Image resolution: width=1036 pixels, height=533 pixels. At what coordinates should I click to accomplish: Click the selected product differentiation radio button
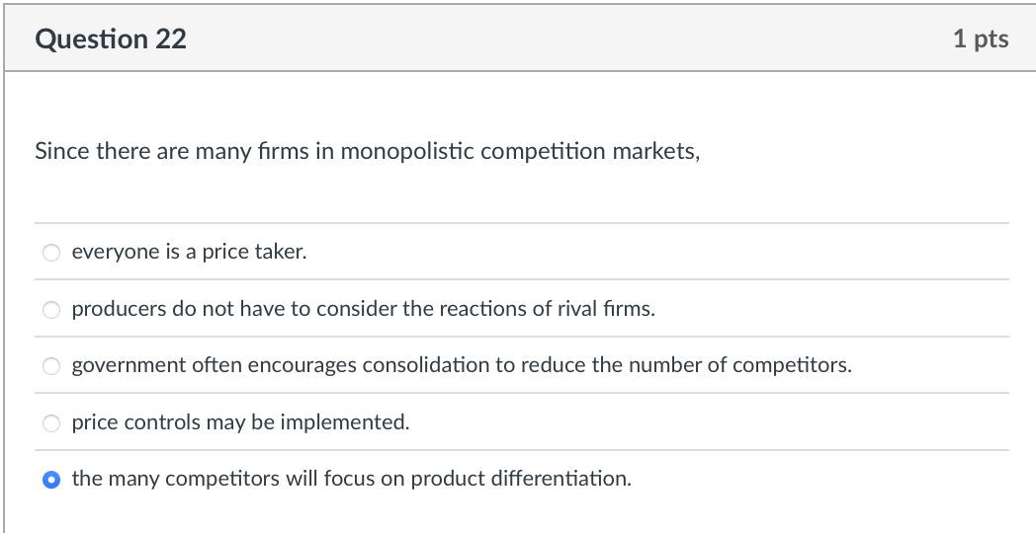point(51,480)
